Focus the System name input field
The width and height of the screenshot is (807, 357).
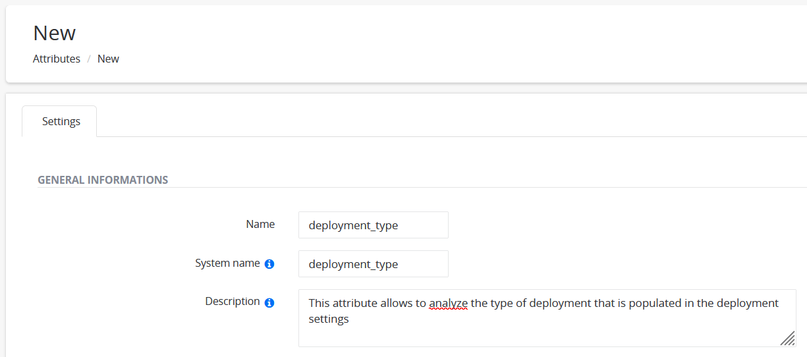point(374,264)
